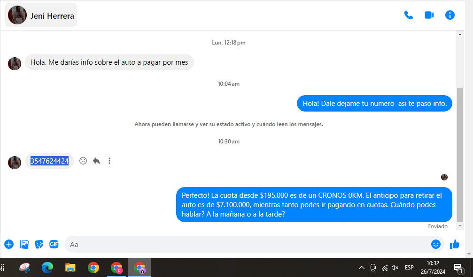The image size is (473, 277).
Task: Open Meet Now tray icon
Action: [x=373, y=268]
